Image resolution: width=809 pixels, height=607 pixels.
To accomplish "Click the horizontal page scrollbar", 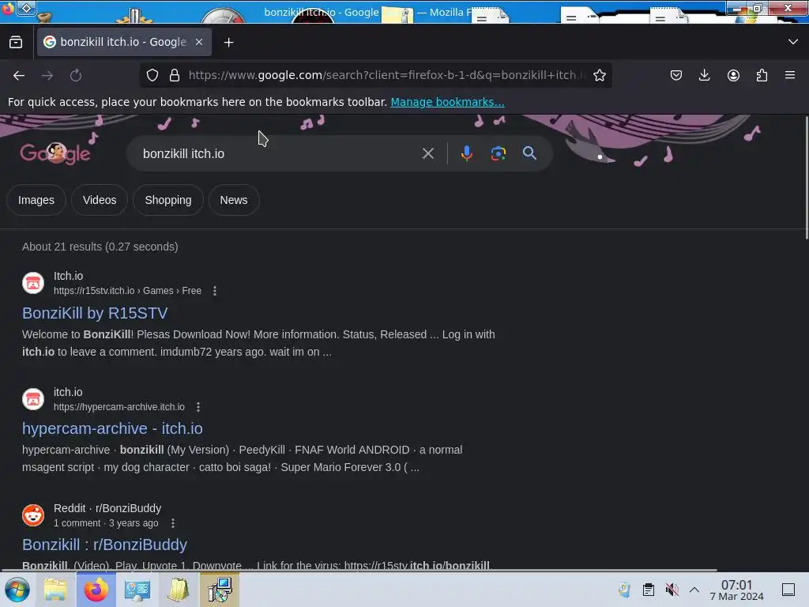I will click(x=359, y=571).
